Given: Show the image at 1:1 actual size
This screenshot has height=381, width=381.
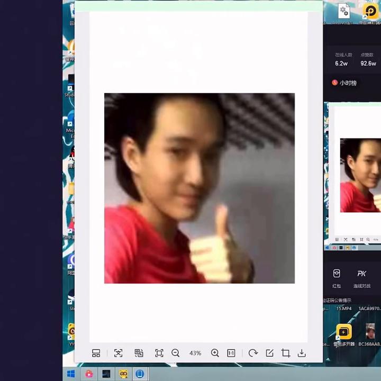Looking at the screenshot, I should click(231, 353).
